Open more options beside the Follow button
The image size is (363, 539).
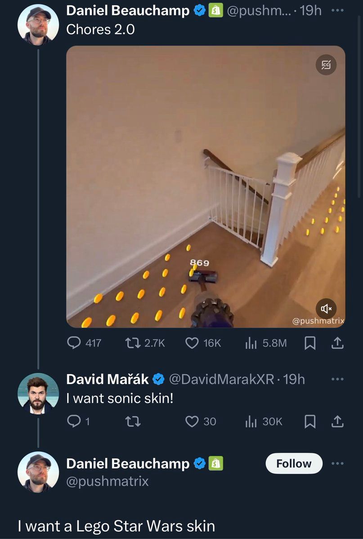click(x=337, y=464)
